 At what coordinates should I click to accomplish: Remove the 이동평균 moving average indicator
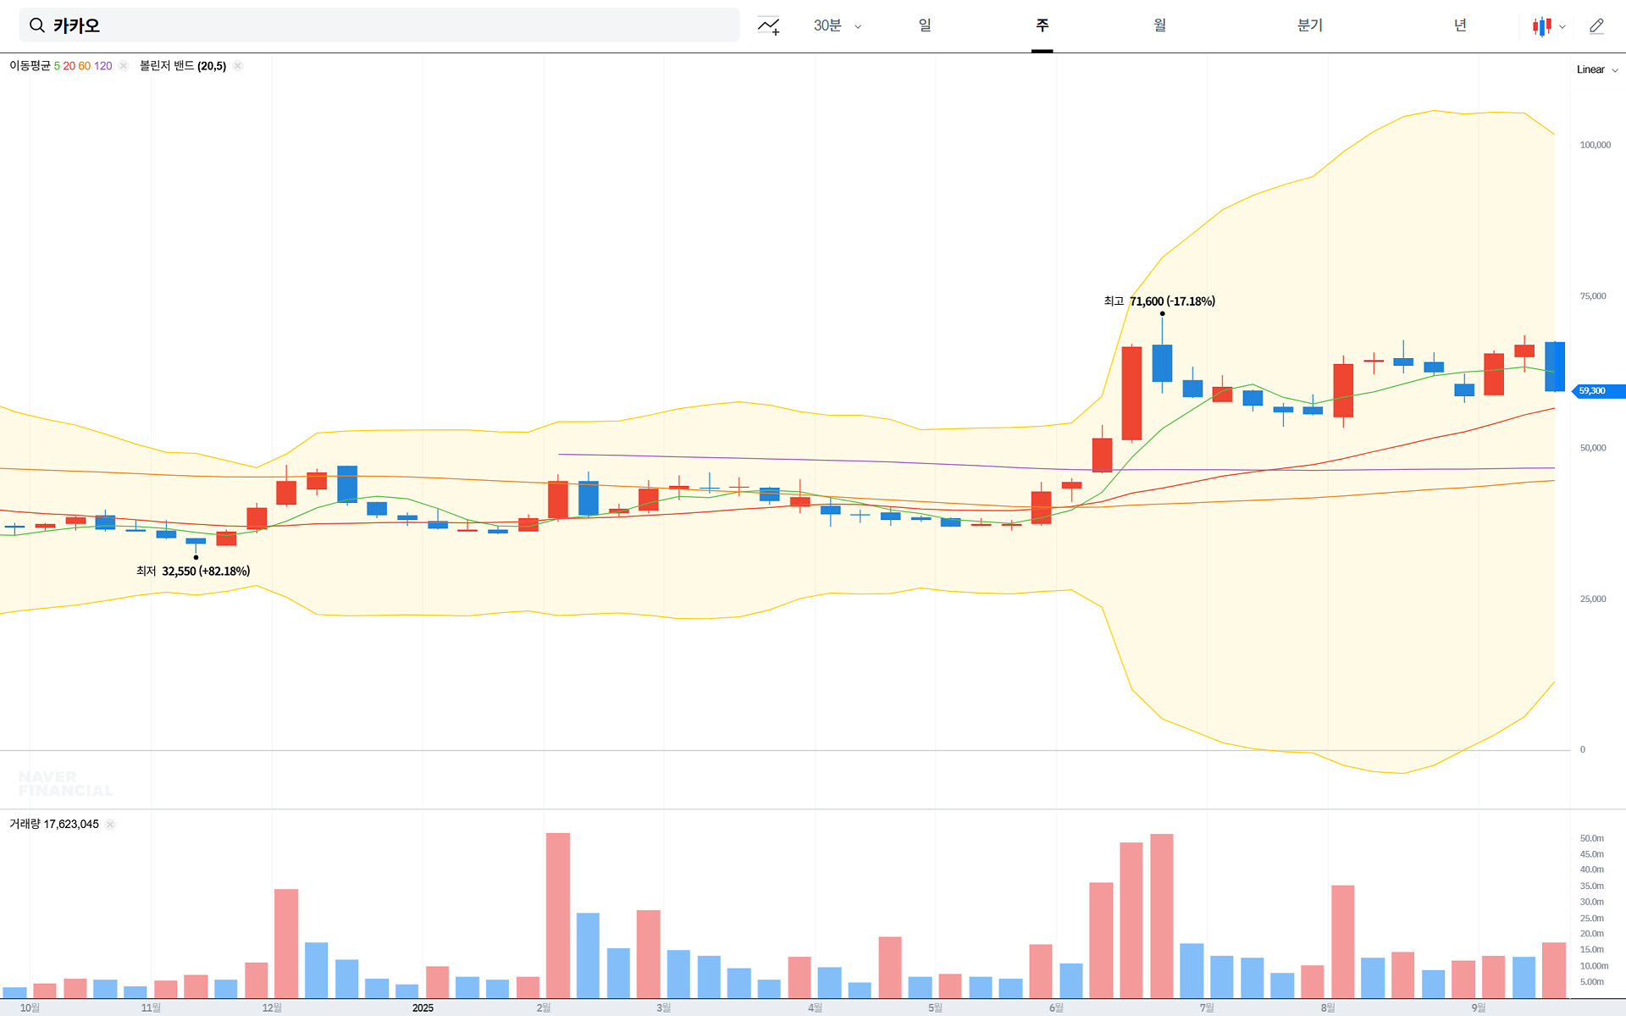point(124,66)
